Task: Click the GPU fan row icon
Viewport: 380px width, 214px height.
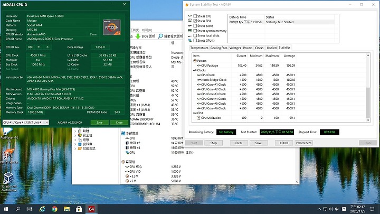Action: (127, 152)
